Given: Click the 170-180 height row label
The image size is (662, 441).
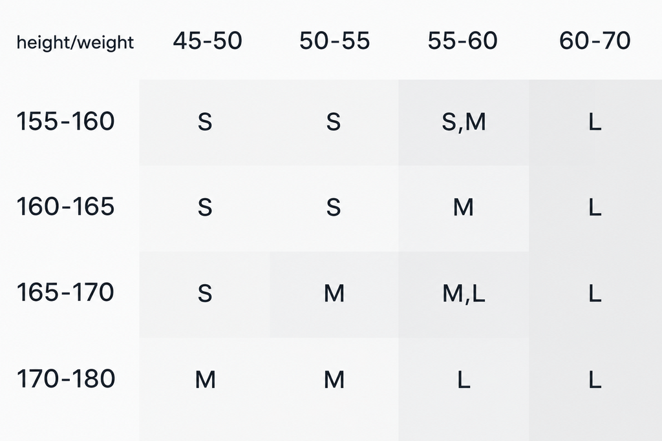Looking at the screenshot, I should [x=66, y=378].
